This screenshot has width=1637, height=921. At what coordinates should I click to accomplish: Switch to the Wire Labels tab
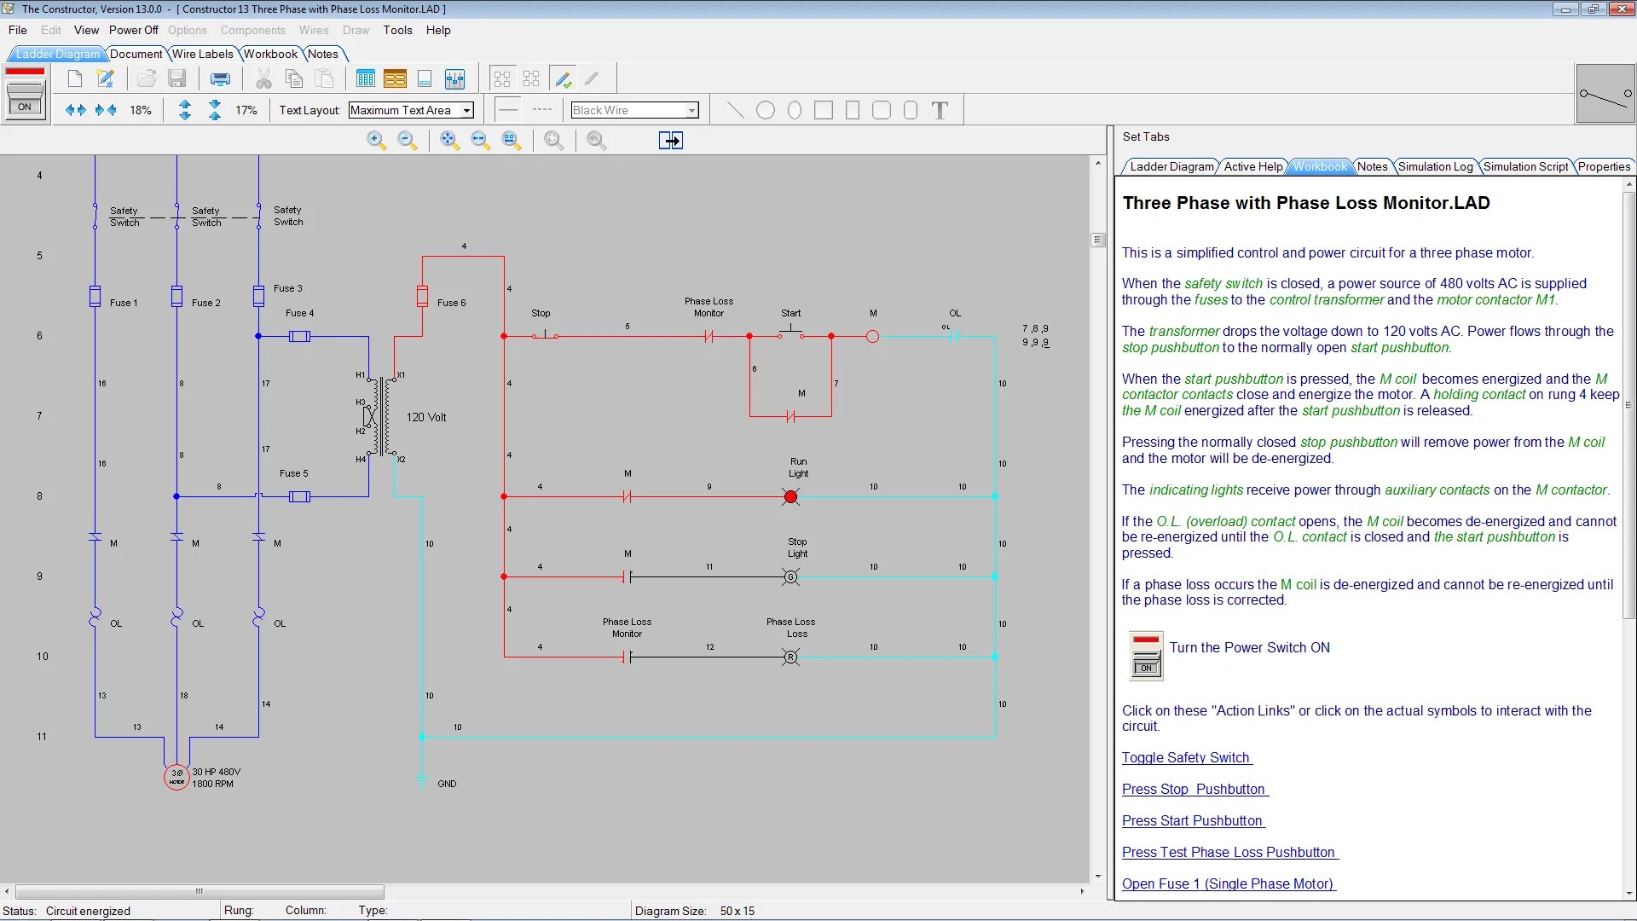pos(202,54)
